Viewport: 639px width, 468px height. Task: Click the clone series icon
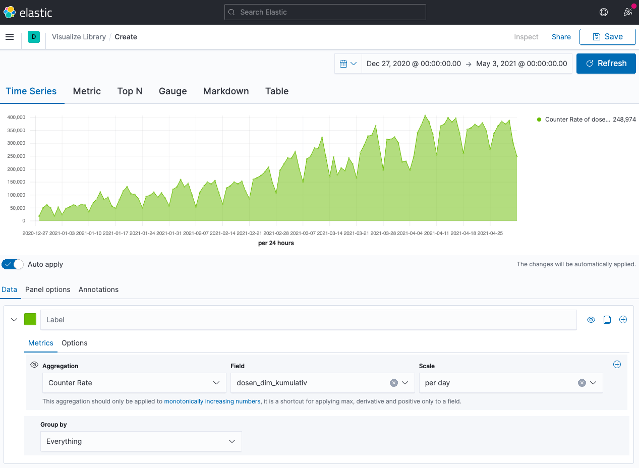click(607, 320)
